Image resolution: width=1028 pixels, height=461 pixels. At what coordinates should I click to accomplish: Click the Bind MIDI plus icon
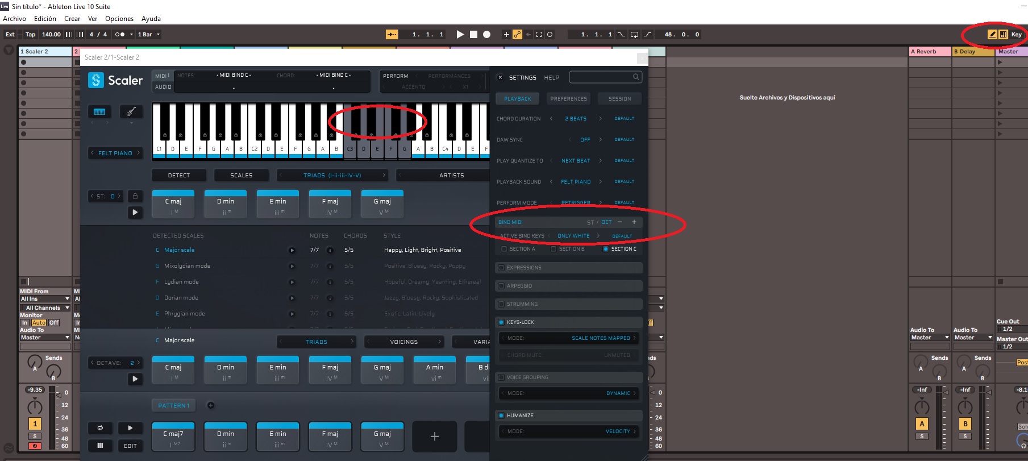(x=634, y=222)
